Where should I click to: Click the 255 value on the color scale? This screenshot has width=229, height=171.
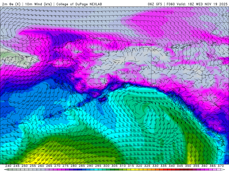33,166
